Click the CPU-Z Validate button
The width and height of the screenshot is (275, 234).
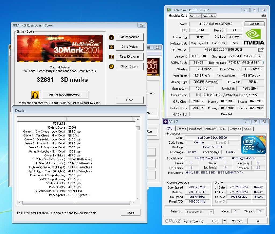coord(237,221)
